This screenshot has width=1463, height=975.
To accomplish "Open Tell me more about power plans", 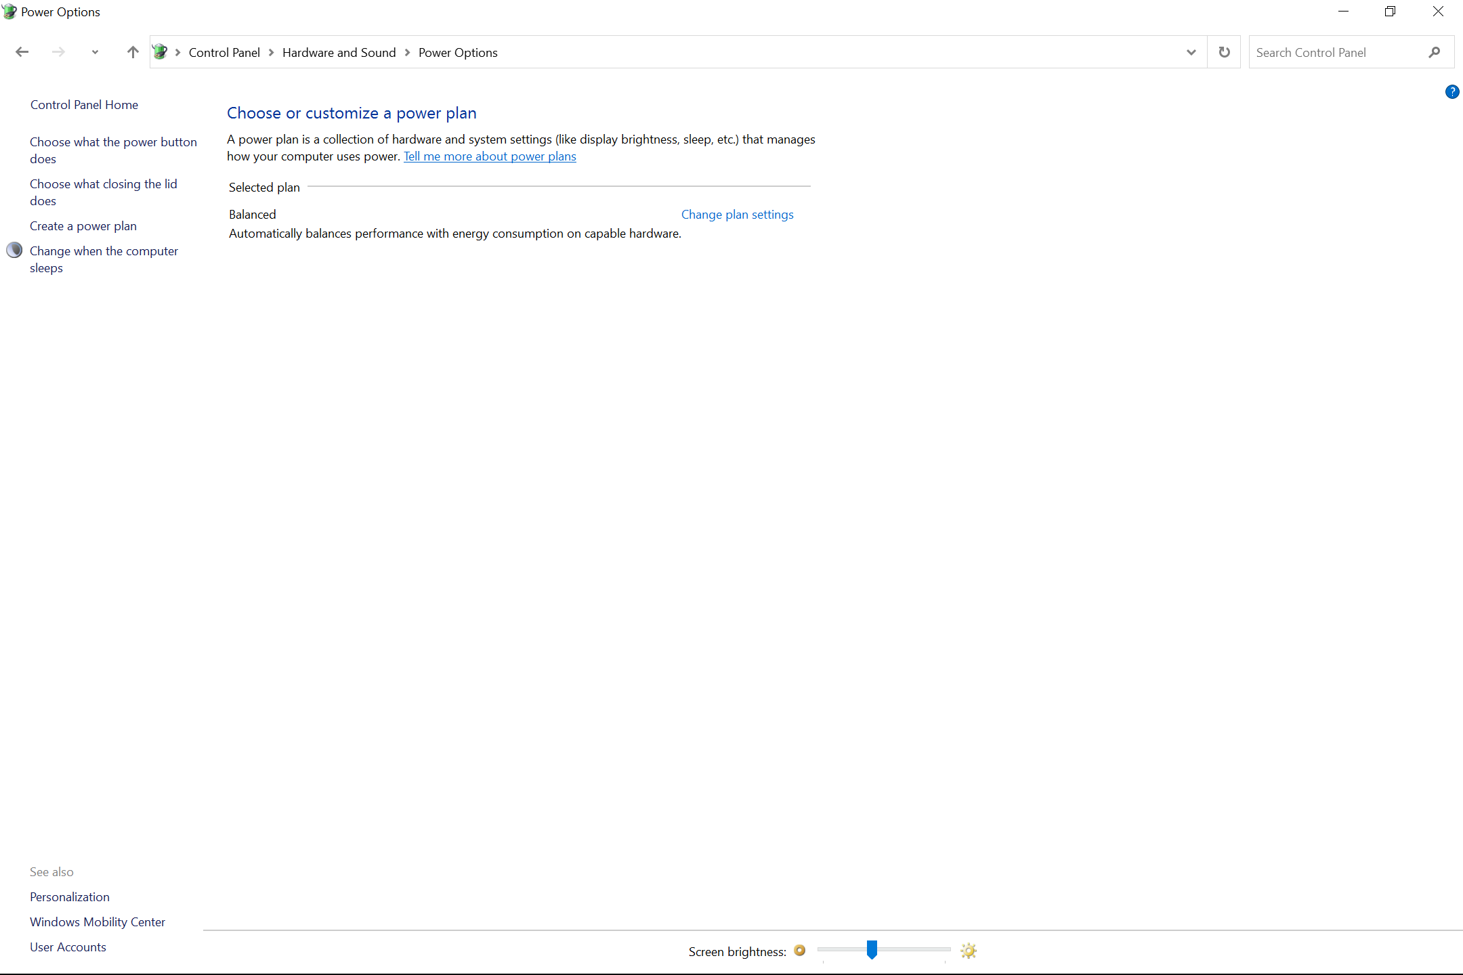I will (490, 156).
